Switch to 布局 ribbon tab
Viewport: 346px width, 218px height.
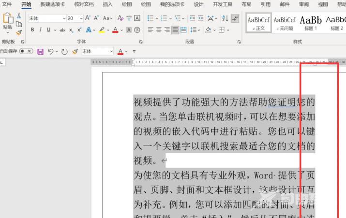246,4
